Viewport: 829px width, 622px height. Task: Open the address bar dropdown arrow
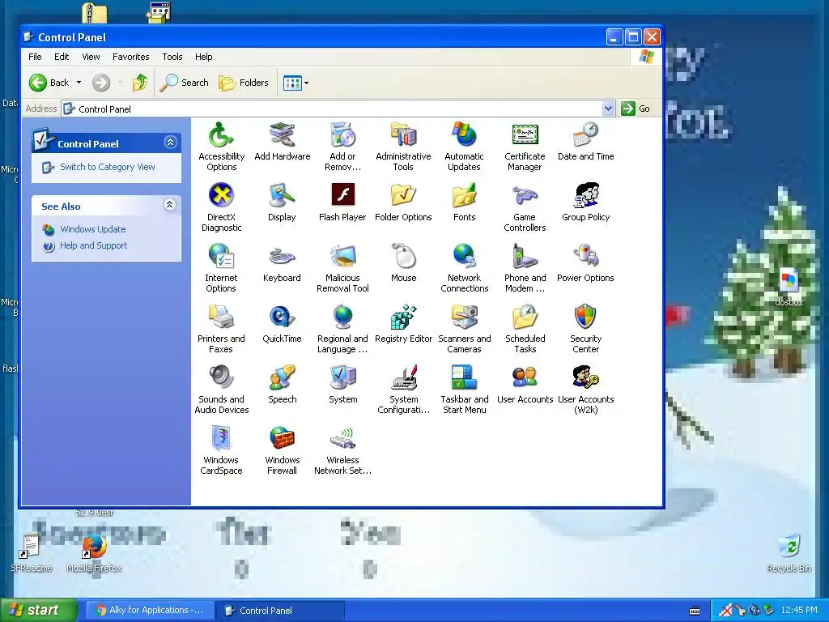click(608, 109)
